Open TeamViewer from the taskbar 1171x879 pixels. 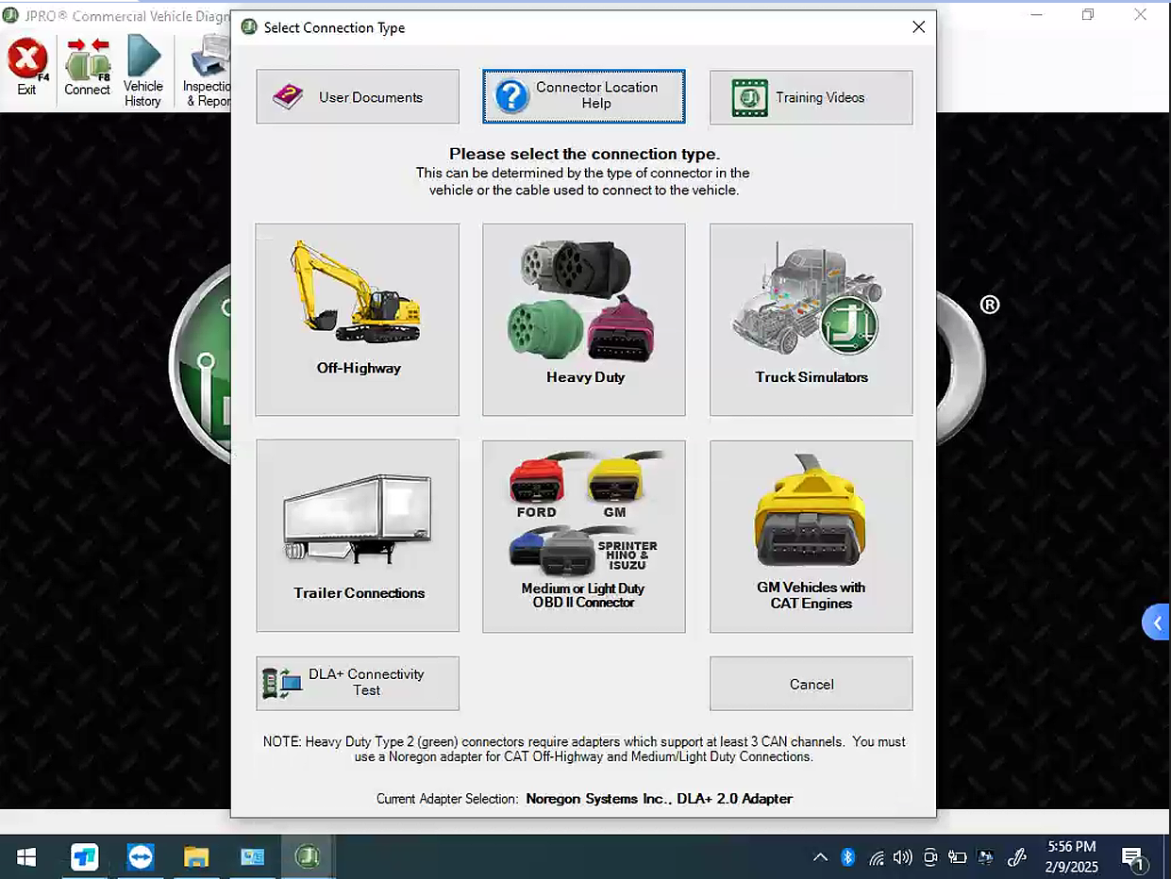(140, 857)
